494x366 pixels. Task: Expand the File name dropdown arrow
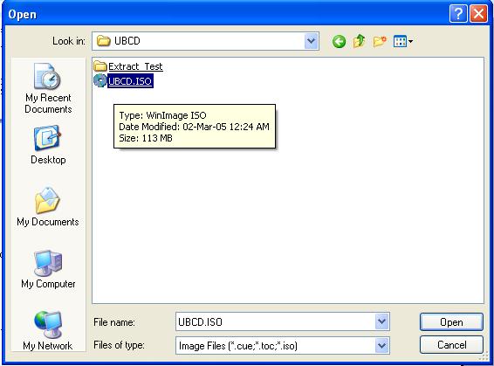381,321
